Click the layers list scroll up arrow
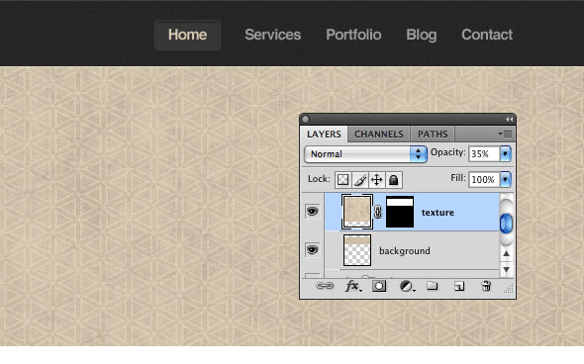This screenshot has width=584, height=364. pyautogui.click(x=506, y=253)
